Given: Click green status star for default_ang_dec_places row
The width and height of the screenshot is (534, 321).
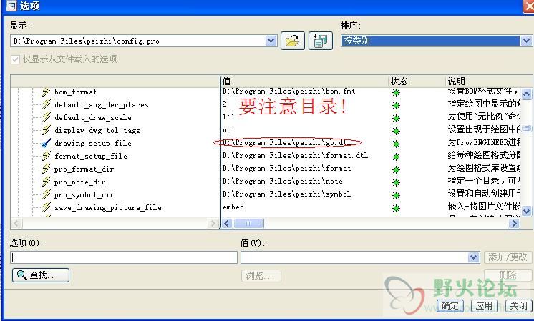Looking at the screenshot, I should 396,105.
